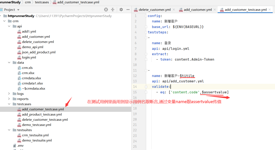Fold the extract block at line 8
The width and height of the screenshot is (275, 150).
pos(146,54)
